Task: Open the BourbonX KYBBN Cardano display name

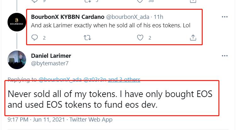Action: click(x=66, y=17)
